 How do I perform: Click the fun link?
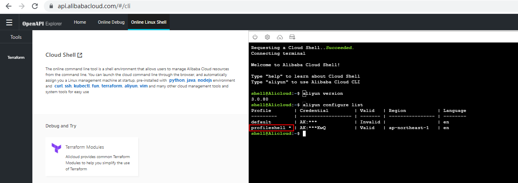tap(95, 86)
